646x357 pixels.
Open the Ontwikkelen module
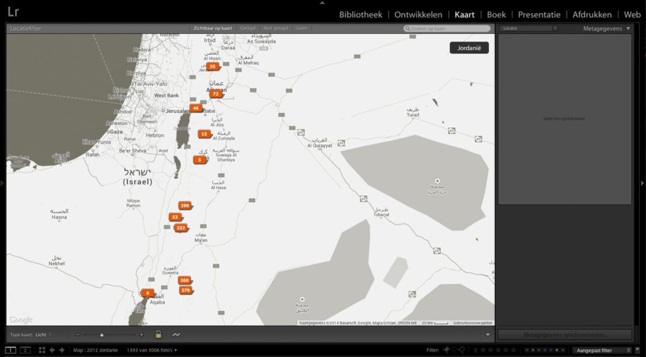click(418, 14)
